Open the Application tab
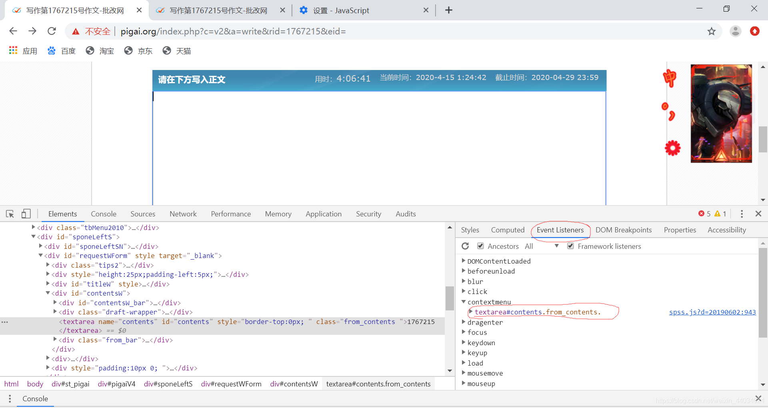The image size is (768, 408). [324, 214]
